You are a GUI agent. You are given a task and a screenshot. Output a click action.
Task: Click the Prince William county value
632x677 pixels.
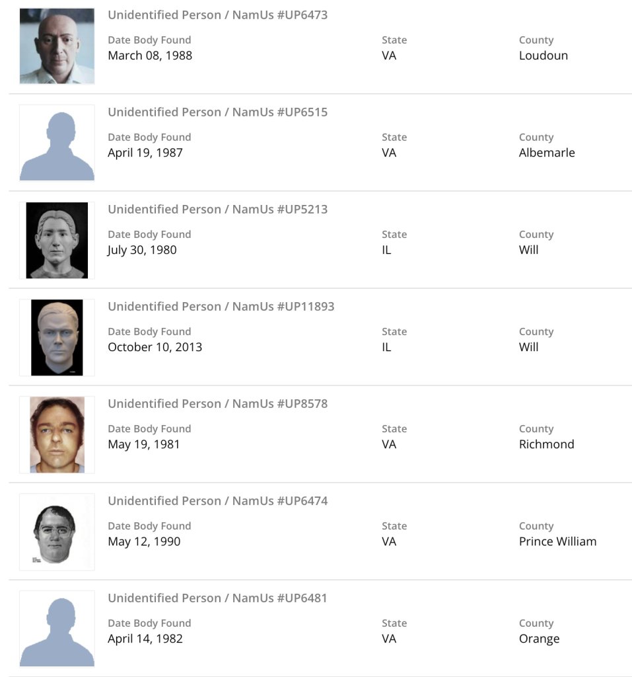coord(557,541)
